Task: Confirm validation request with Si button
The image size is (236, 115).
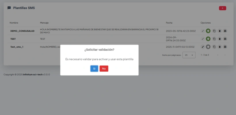Action: [94, 68]
